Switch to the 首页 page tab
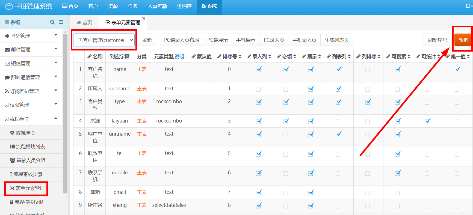The height and width of the screenshot is (215, 473). 84,22
